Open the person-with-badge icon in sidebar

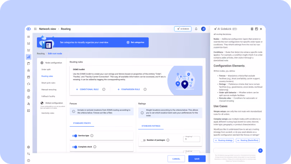pyautogui.click(x=29, y=104)
